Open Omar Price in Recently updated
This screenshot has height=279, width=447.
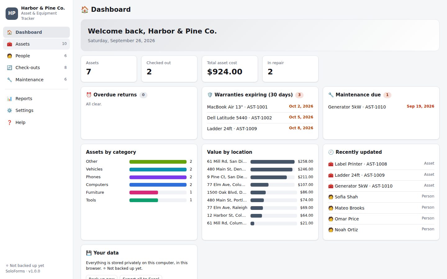tap(381, 219)
